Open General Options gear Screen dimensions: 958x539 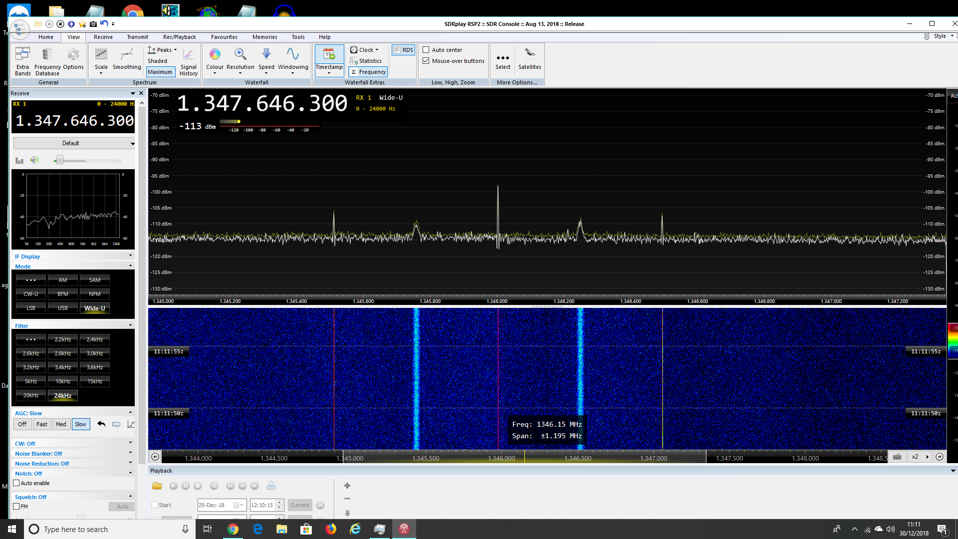[73, 59]
